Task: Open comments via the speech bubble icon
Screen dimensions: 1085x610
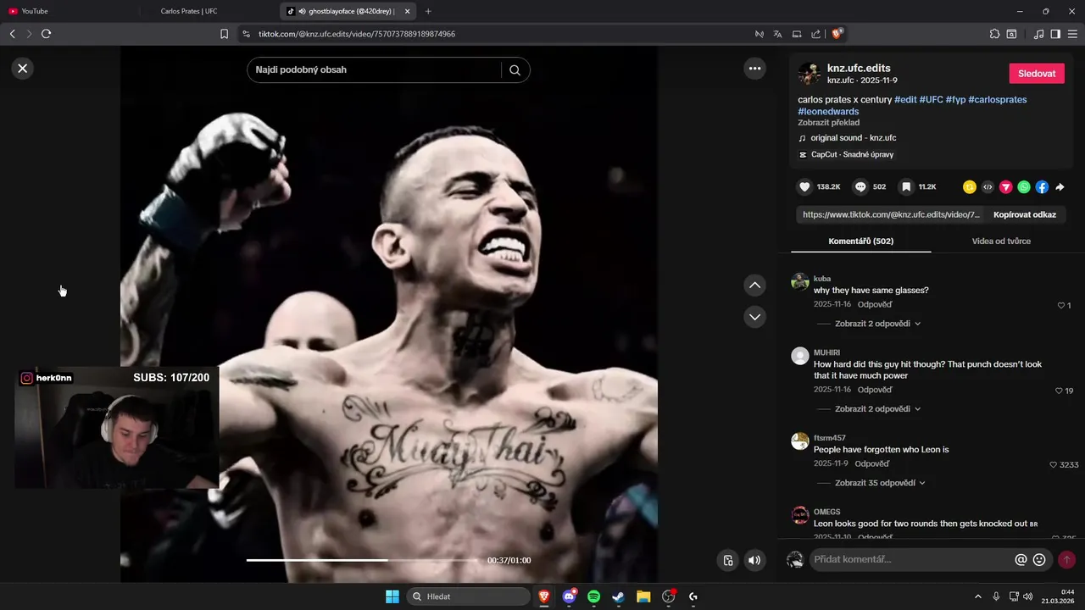Action: [860, 187]
